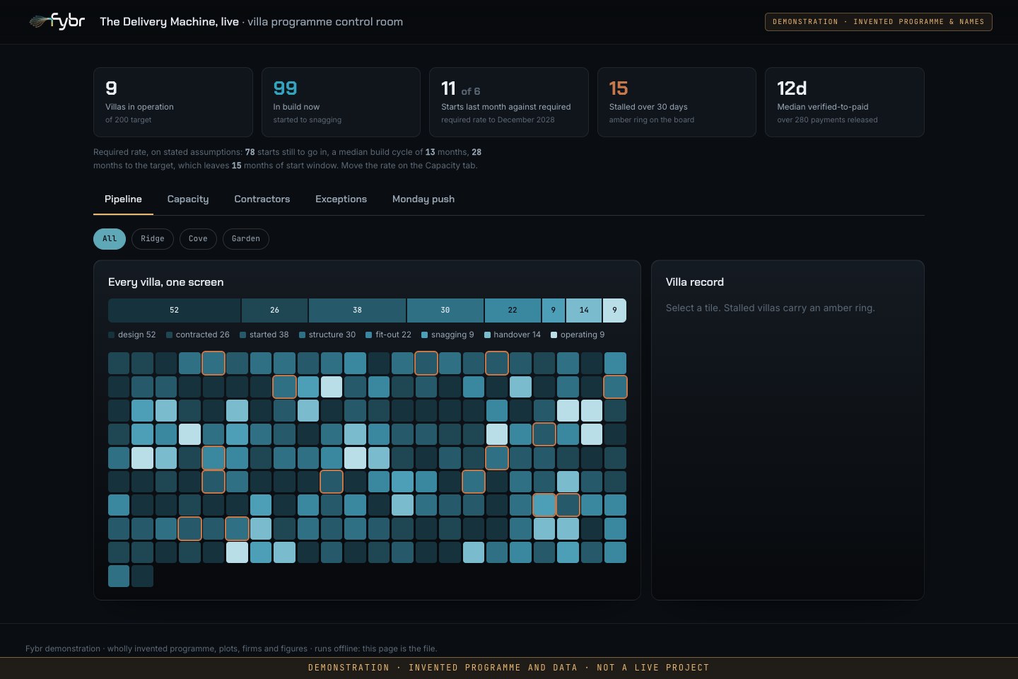This screenshot has width=1018, height=679.
Task: Open the Villas in operation card
Action: click(x=173, y=102)
